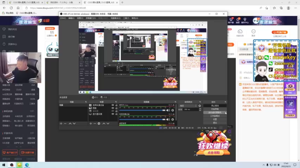This screenshot has height=168, width=300.
Task: Show the greyed-out third source
Action: pyautogui.click(x=113, y=111)
